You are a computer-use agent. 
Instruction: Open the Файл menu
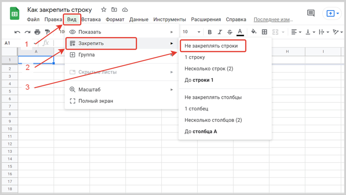point(33,19)
